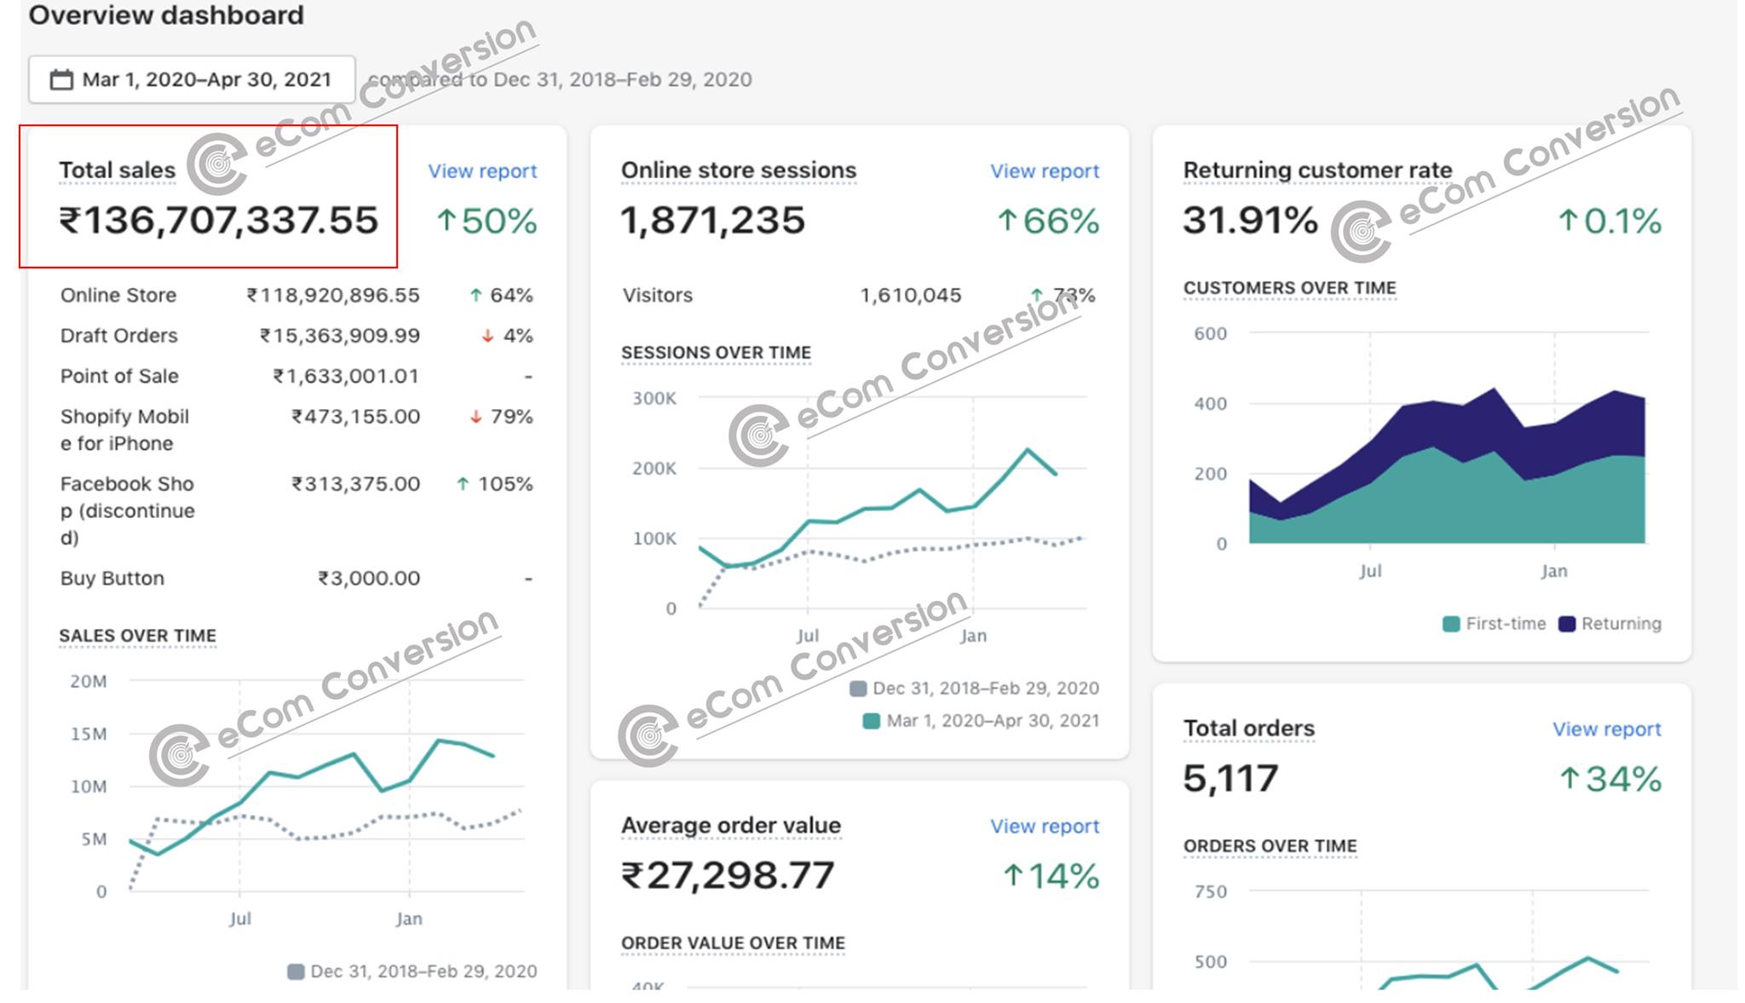Click the 66% sessions increase indicator
This screenshot has height=1003, width=1745.
point(1048,222)
